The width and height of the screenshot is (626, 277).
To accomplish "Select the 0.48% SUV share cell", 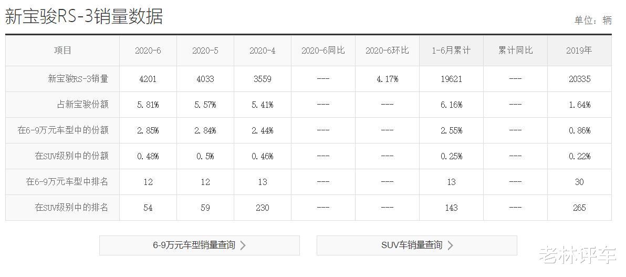I will coord(148,156).
